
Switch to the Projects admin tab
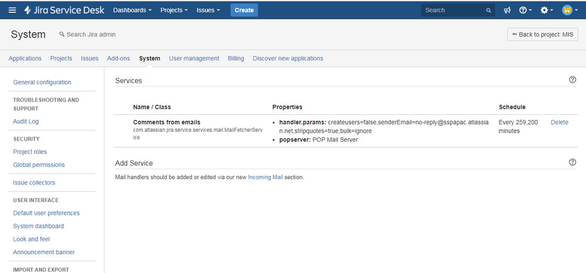(61, 58)
